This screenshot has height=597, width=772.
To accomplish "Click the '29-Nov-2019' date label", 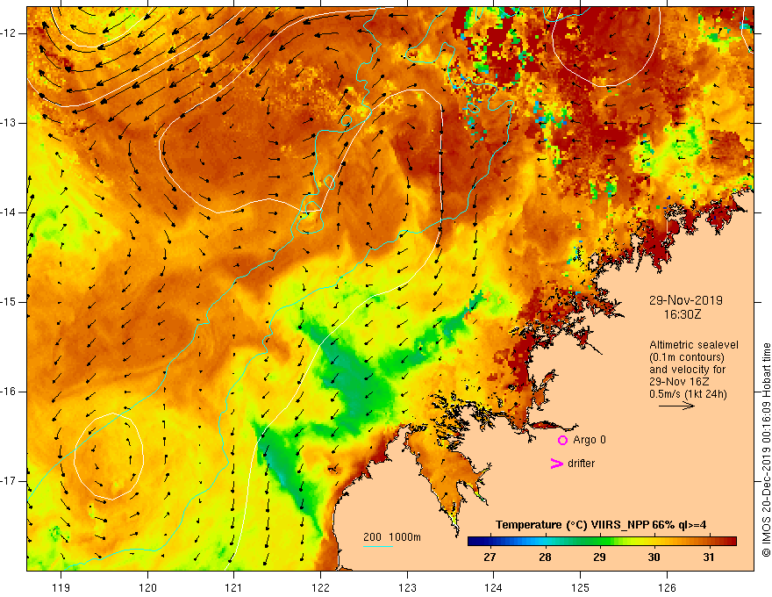I will point(685,300).
